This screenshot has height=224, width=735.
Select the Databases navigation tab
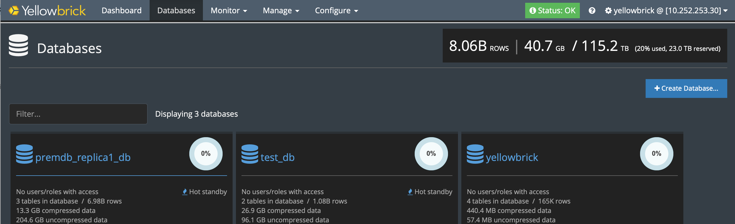click(x=176, y=11)
